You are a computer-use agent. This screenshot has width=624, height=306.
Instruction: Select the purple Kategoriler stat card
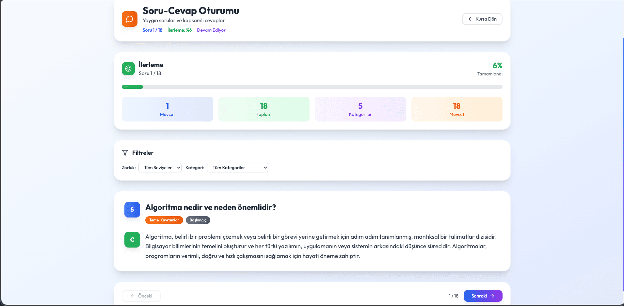click(360, 109)
